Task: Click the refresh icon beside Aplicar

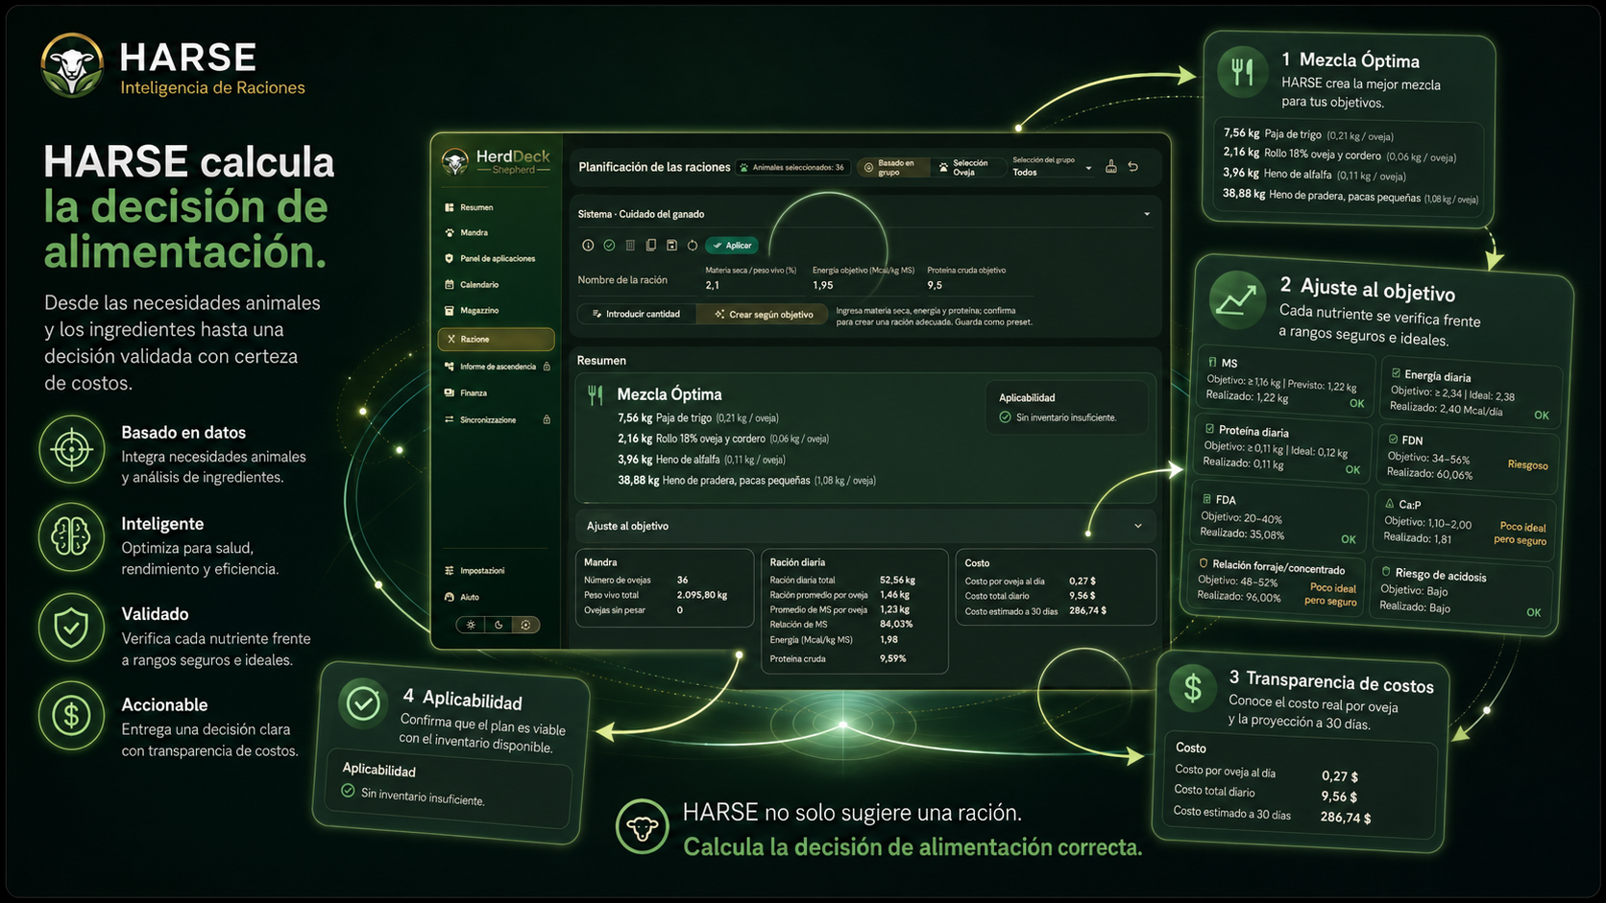Action: click(693, 246)
